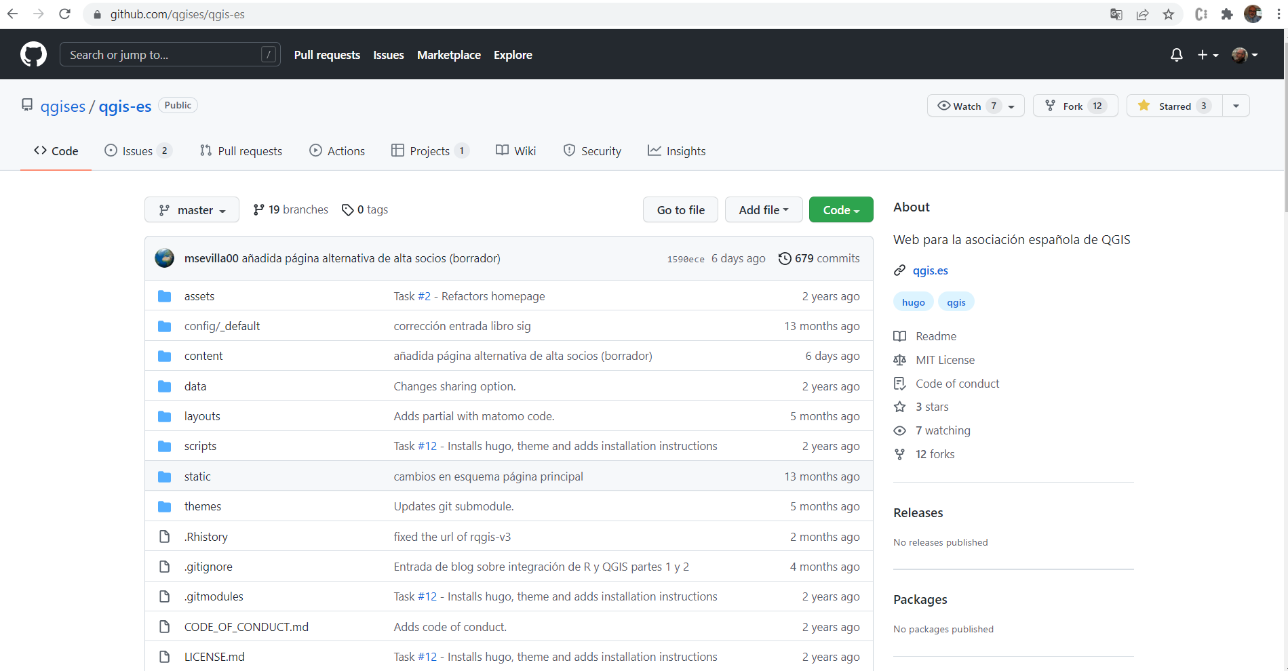Click the share page icon in address bar
The width and height of the screenshot is (1288, 671).
1142,14
